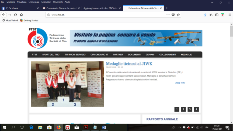Screen dimensions: 233x131
Task: Open Firefox hamburger menu
Action: [x=230, y=15]
